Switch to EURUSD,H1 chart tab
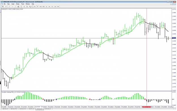 48,109
